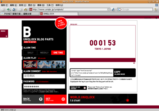
Task: Click the search magnifier icon
Action: coord(156,9)
